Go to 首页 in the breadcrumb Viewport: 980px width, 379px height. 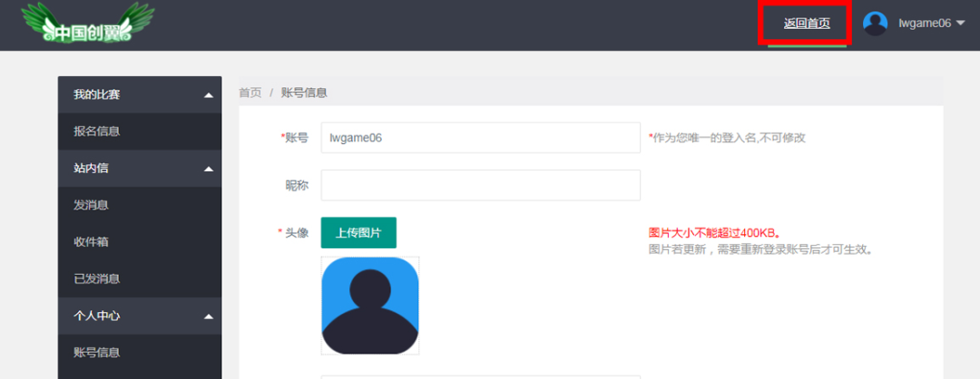[250, 93]
